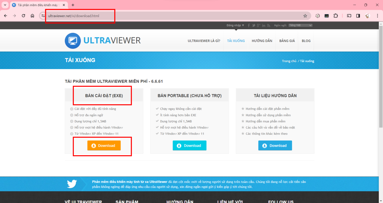This screenshot has height=203, width=383.
Task: Open the Chrome three-dot menu
Action: pos(378,16)
